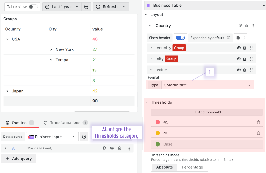Delete query A with trash icon
This screenshot has width=266, height=173.
pos(120,148)
